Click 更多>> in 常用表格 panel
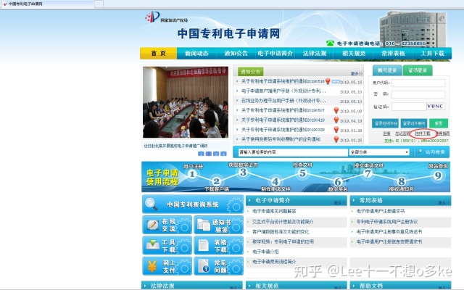 click(444, 203)
